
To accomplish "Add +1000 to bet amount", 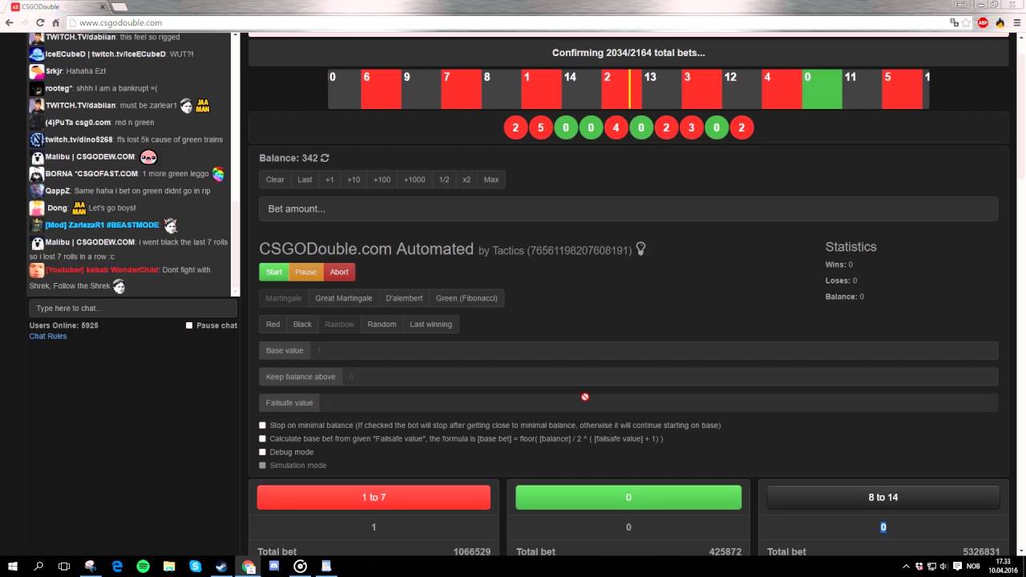I will (x=414, y=180).
